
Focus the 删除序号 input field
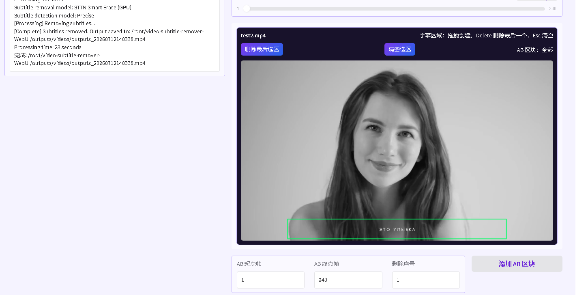(426, 280)
